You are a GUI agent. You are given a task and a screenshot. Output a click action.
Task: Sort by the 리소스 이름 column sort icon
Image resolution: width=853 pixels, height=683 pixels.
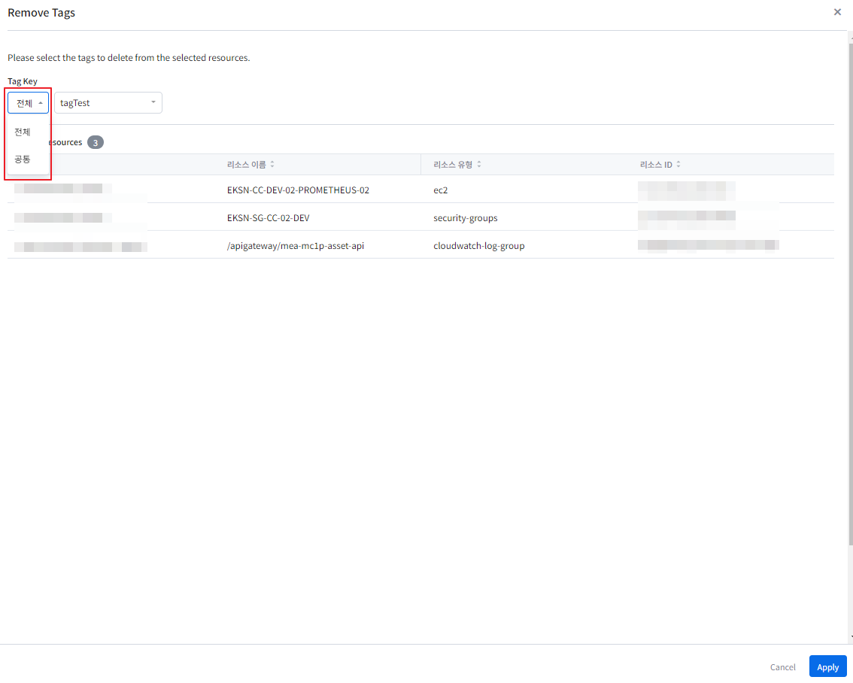(272, 165)
